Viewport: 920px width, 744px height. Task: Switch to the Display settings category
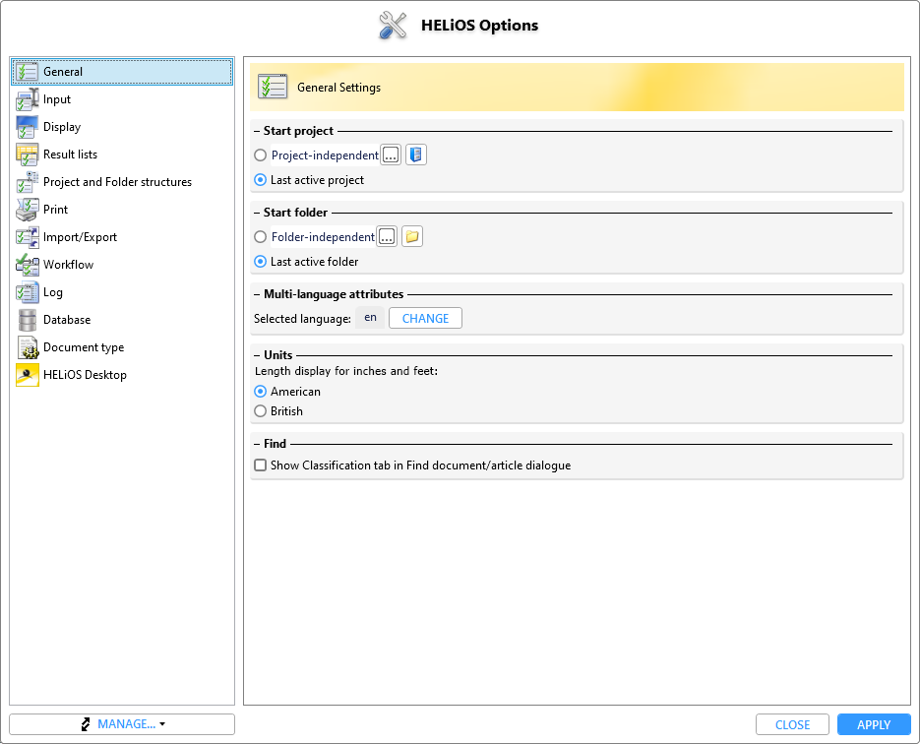[x=122, y=127]
